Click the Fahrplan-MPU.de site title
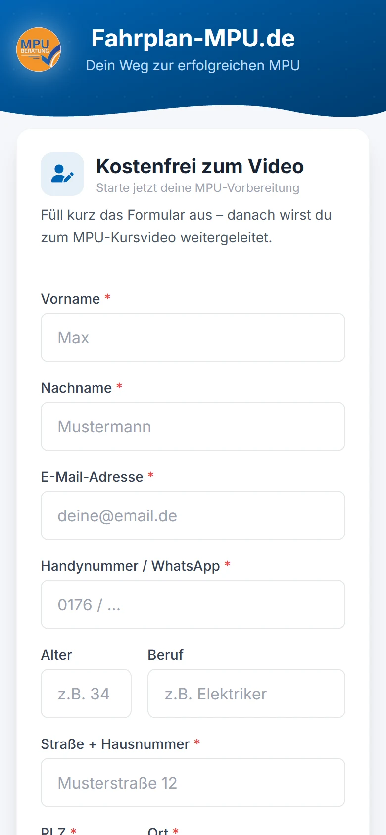Screen dimensions: 386x835 click(x=193, y=38)
